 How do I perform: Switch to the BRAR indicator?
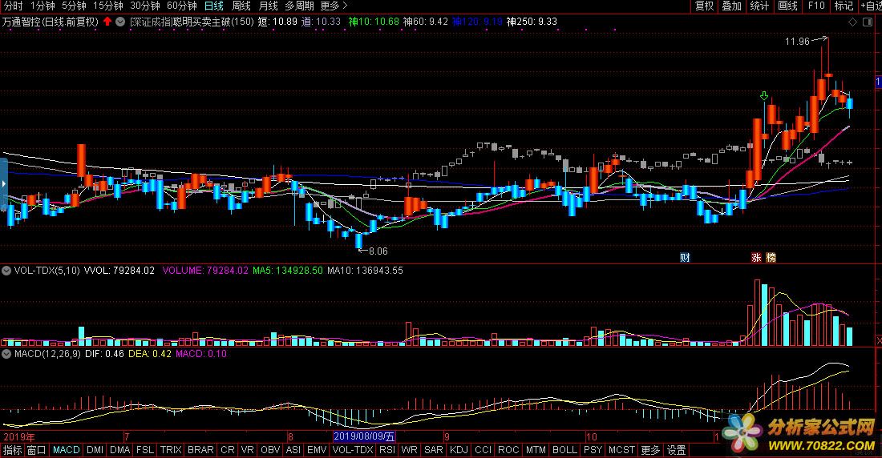(x=200, y=450)
